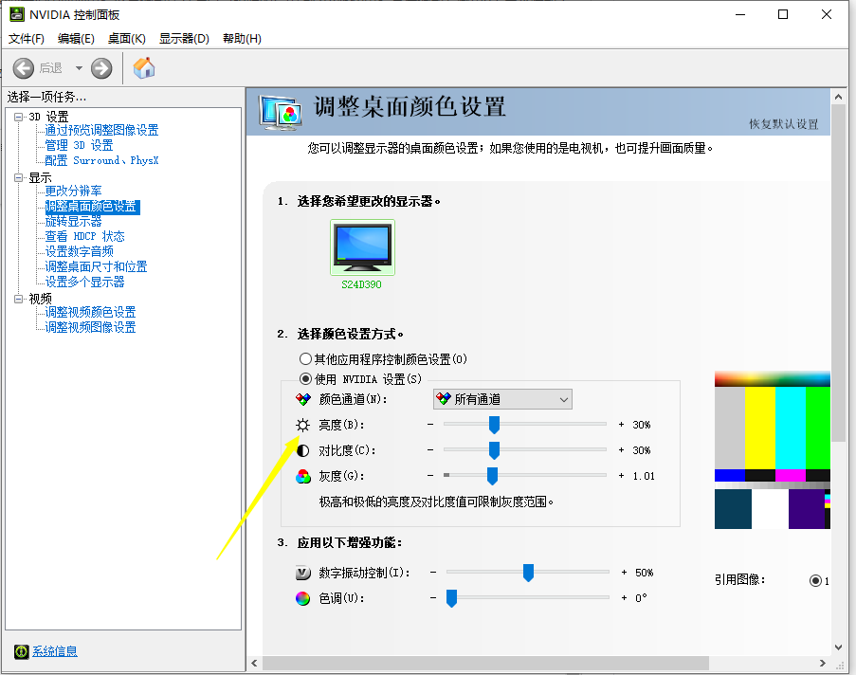Click the NVIDIA app icon in title bar
This screenshot has width=856, height=675.
tap(17, 14)
